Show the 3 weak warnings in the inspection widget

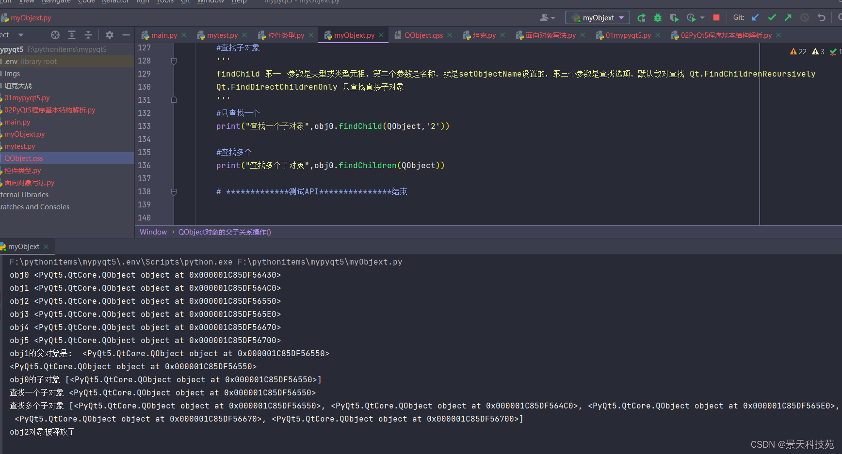coord(818,51)
